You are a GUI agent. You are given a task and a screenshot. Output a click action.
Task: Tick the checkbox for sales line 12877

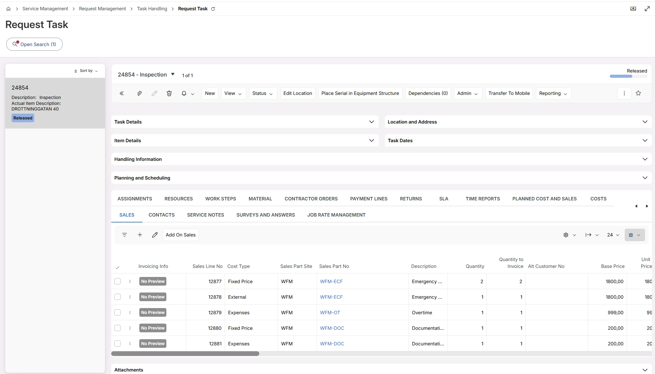117,281
